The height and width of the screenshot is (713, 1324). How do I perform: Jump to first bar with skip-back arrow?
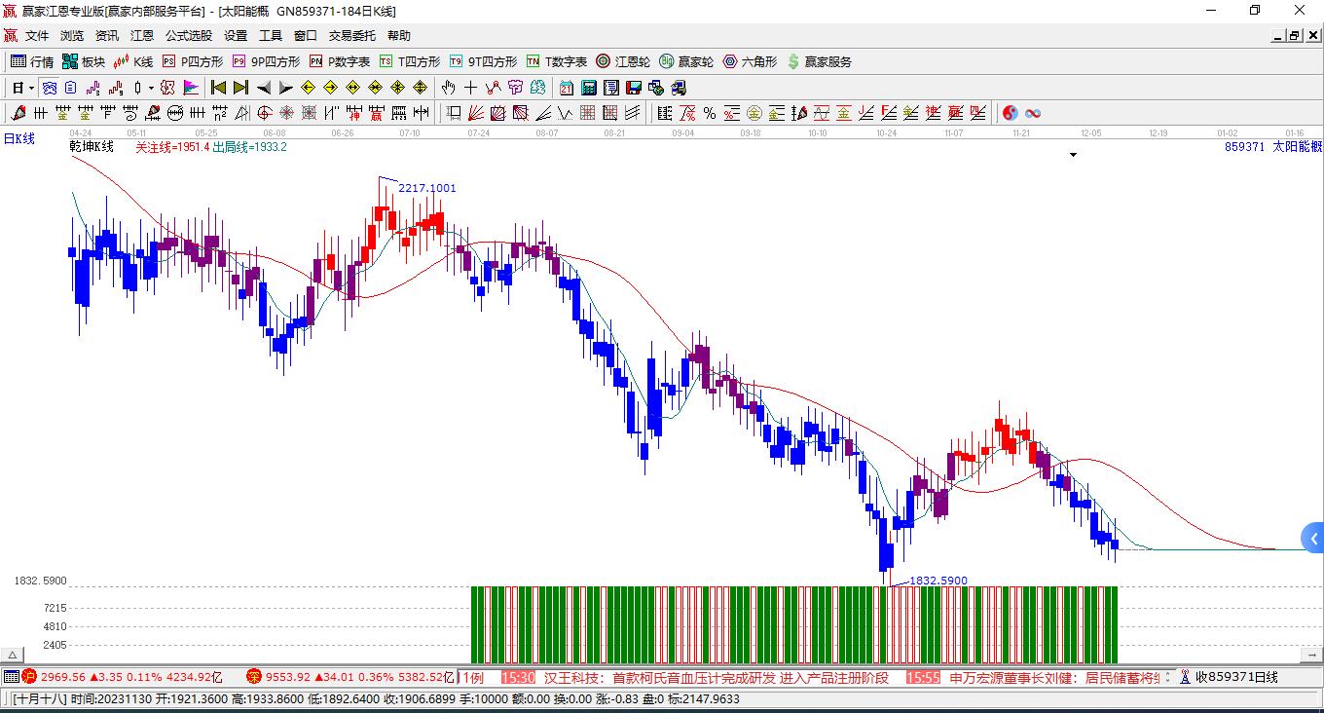point(219,88)
